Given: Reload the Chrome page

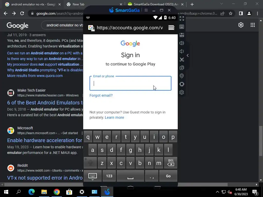Looking at the screenshot, I should pos(22,13).
